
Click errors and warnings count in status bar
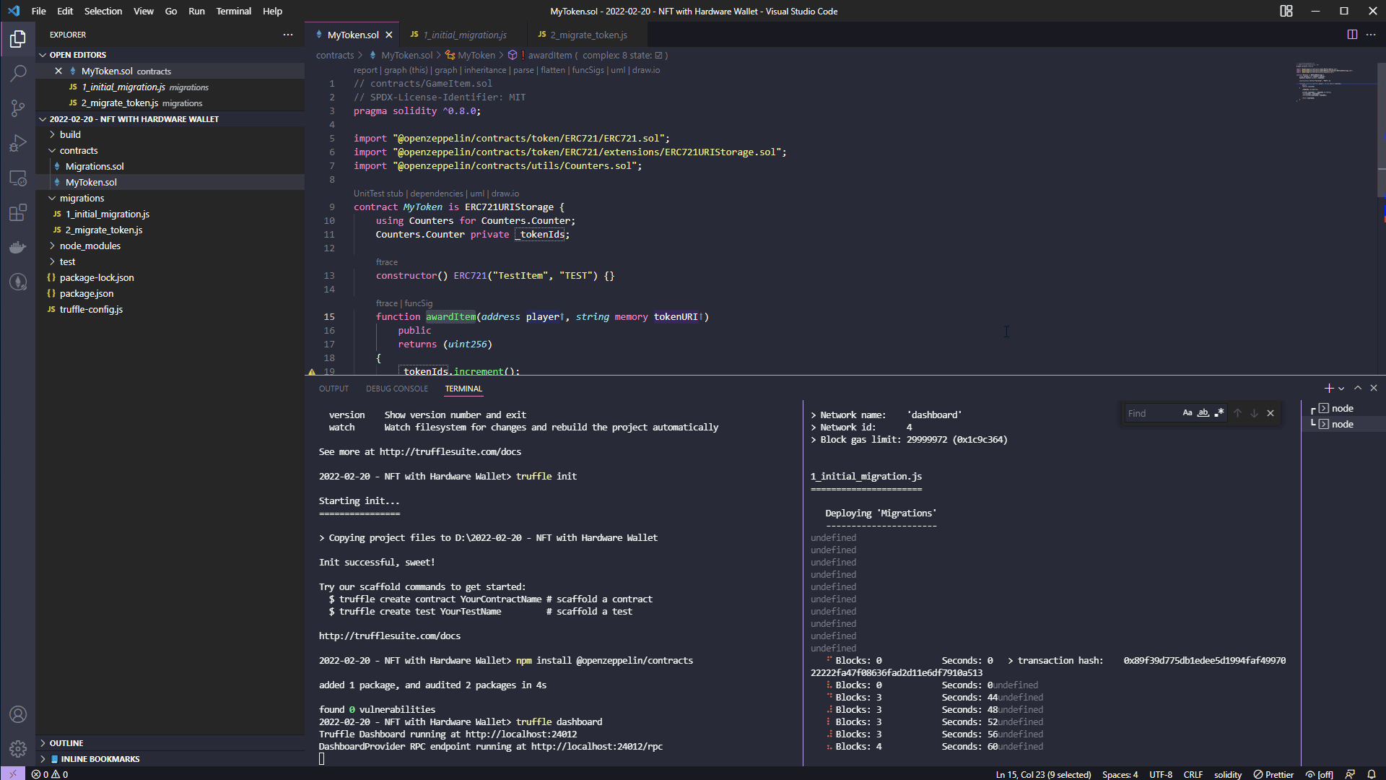(x=50, y=774)
